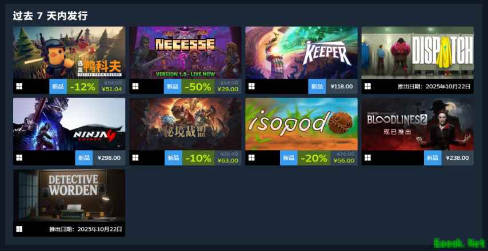Click the -50% discount on Necesse
The height and width of the screenshot is (251, 488).
198,87
